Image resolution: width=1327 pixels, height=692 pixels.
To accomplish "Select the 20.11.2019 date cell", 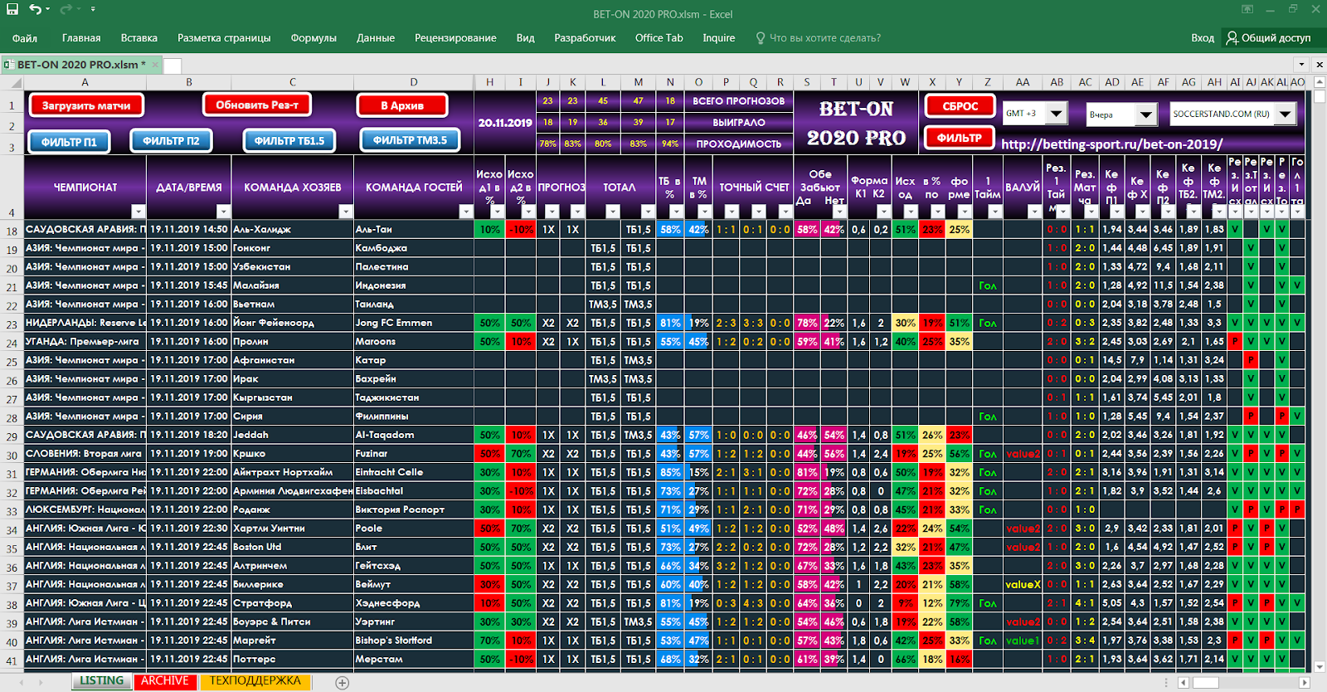I will pyautogui.click(x=505, y=122).
